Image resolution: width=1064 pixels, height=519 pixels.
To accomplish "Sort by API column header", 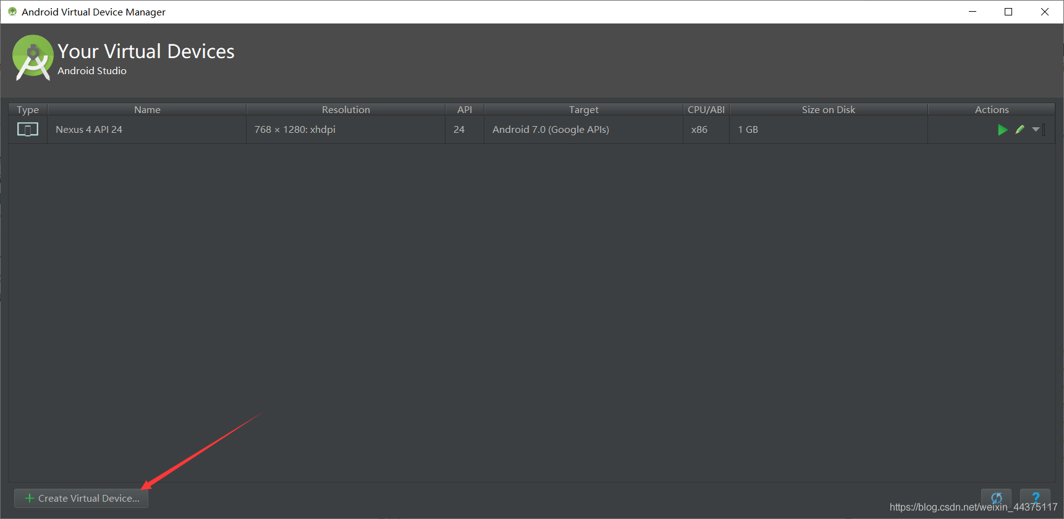I will (465, 109).
